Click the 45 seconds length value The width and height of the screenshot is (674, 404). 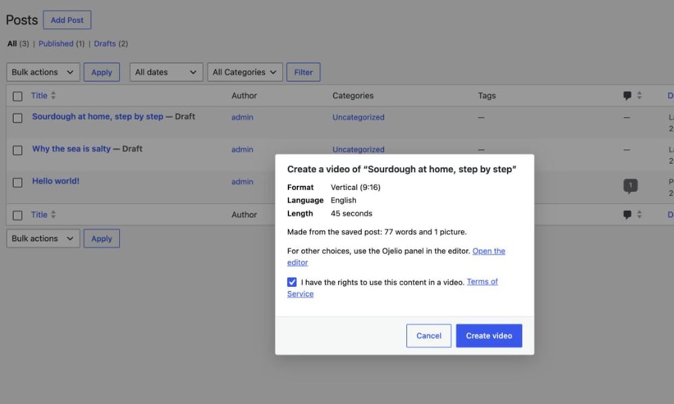coord(352,213)
